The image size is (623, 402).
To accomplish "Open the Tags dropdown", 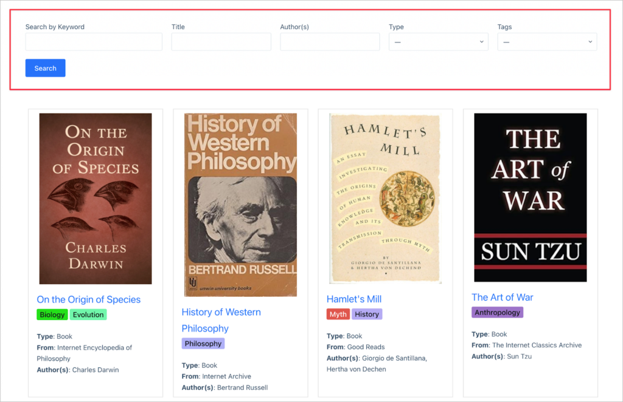I will tap(547, 42).
